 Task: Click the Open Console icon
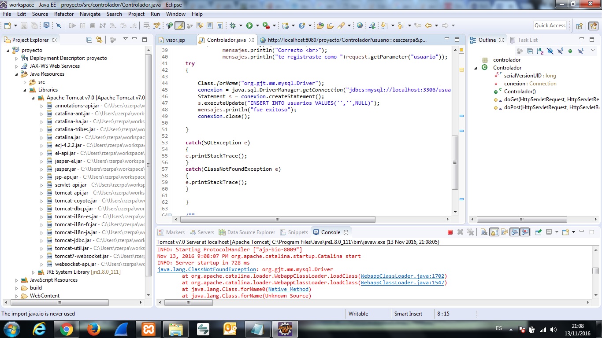[x=566, y=232]
